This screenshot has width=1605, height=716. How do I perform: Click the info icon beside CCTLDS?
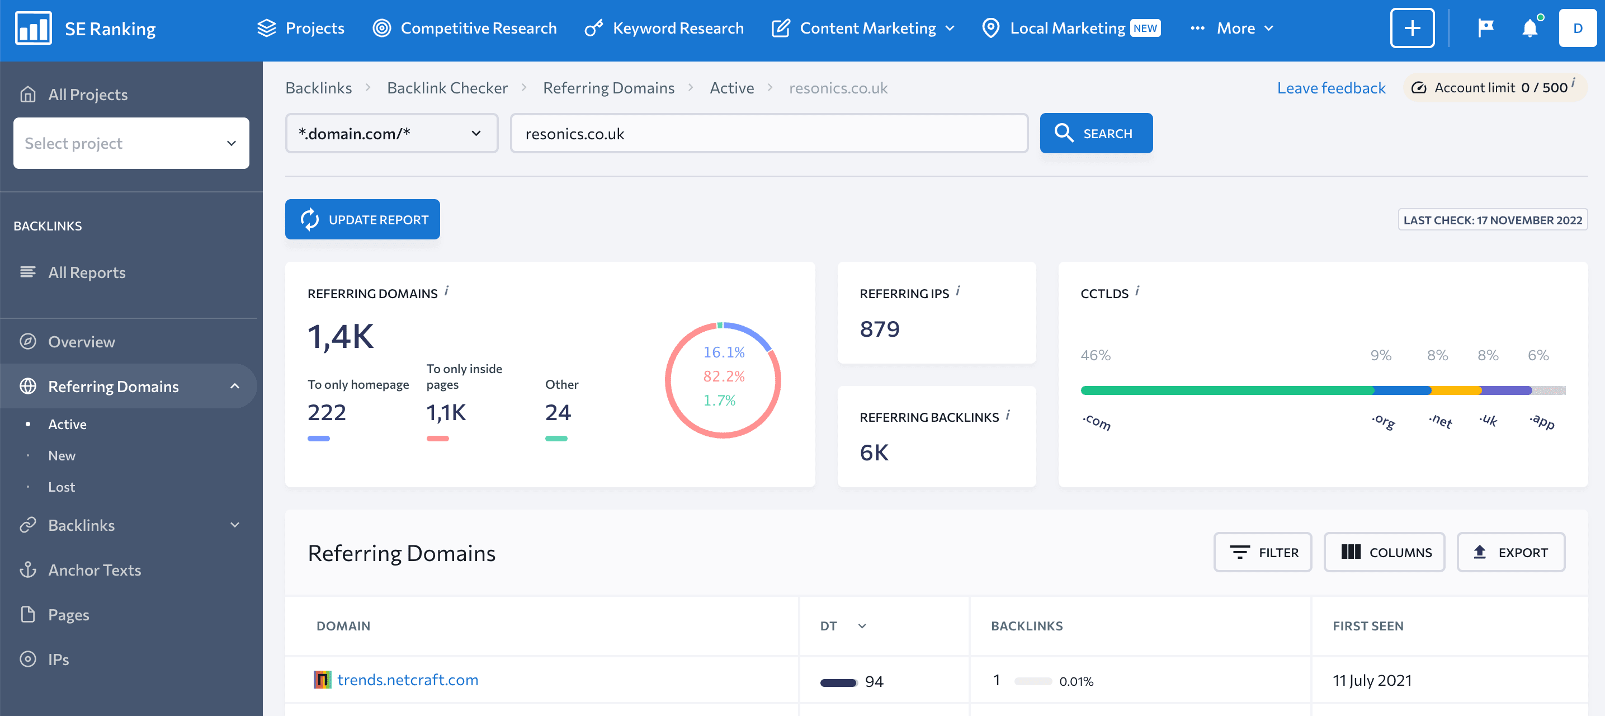pos(1137,291)
